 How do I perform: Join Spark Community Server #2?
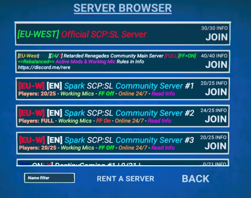[216, 119]
